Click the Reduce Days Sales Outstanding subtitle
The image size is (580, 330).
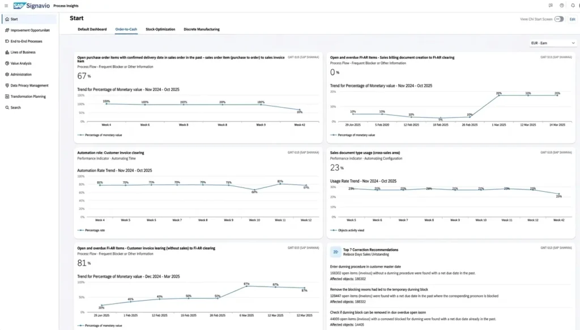point(366,255)
